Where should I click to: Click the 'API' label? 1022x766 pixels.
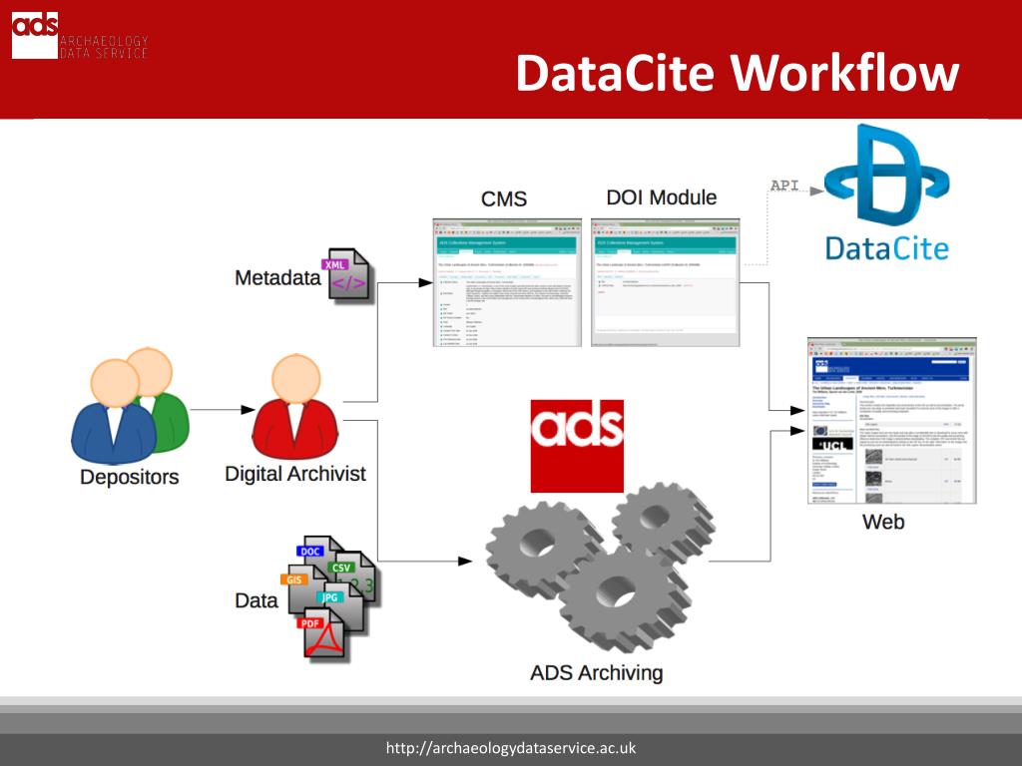click(x=784, y=185)
